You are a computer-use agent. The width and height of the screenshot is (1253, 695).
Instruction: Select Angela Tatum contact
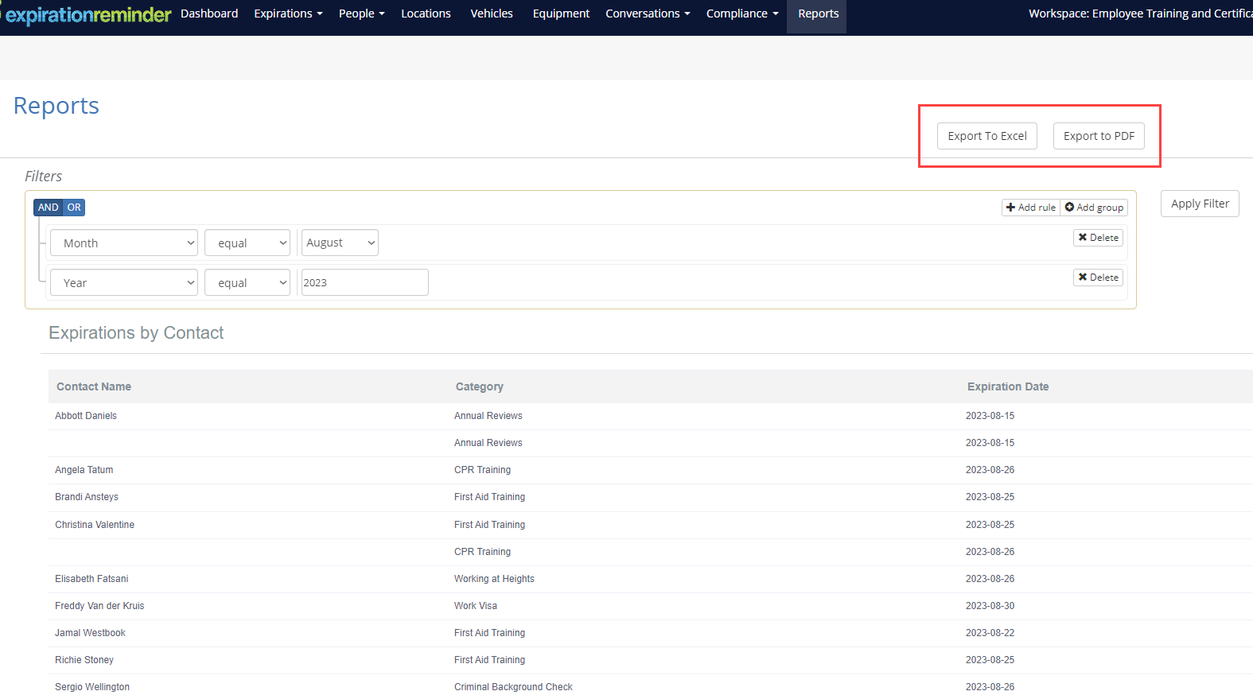84,470
